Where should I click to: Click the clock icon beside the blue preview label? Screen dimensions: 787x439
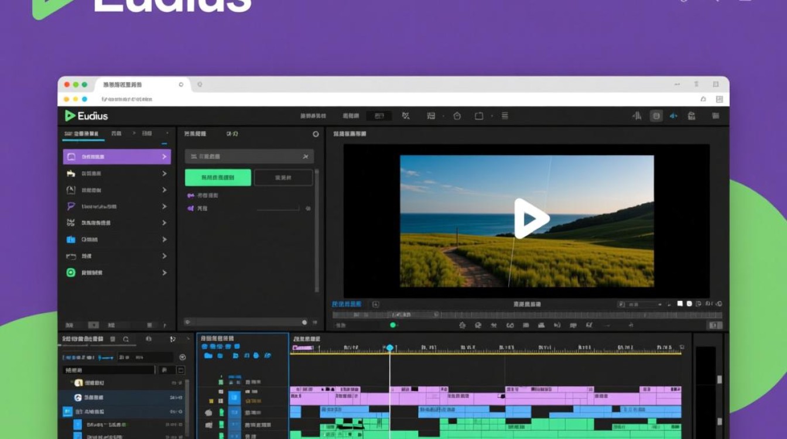click(376, 304)
